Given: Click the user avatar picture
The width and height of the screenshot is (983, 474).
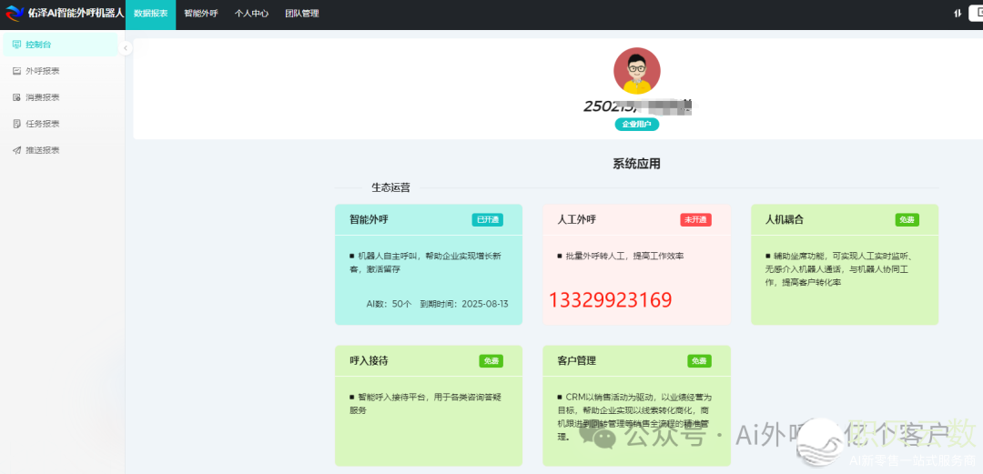Looking at the screenshot, I should (636, 71).
